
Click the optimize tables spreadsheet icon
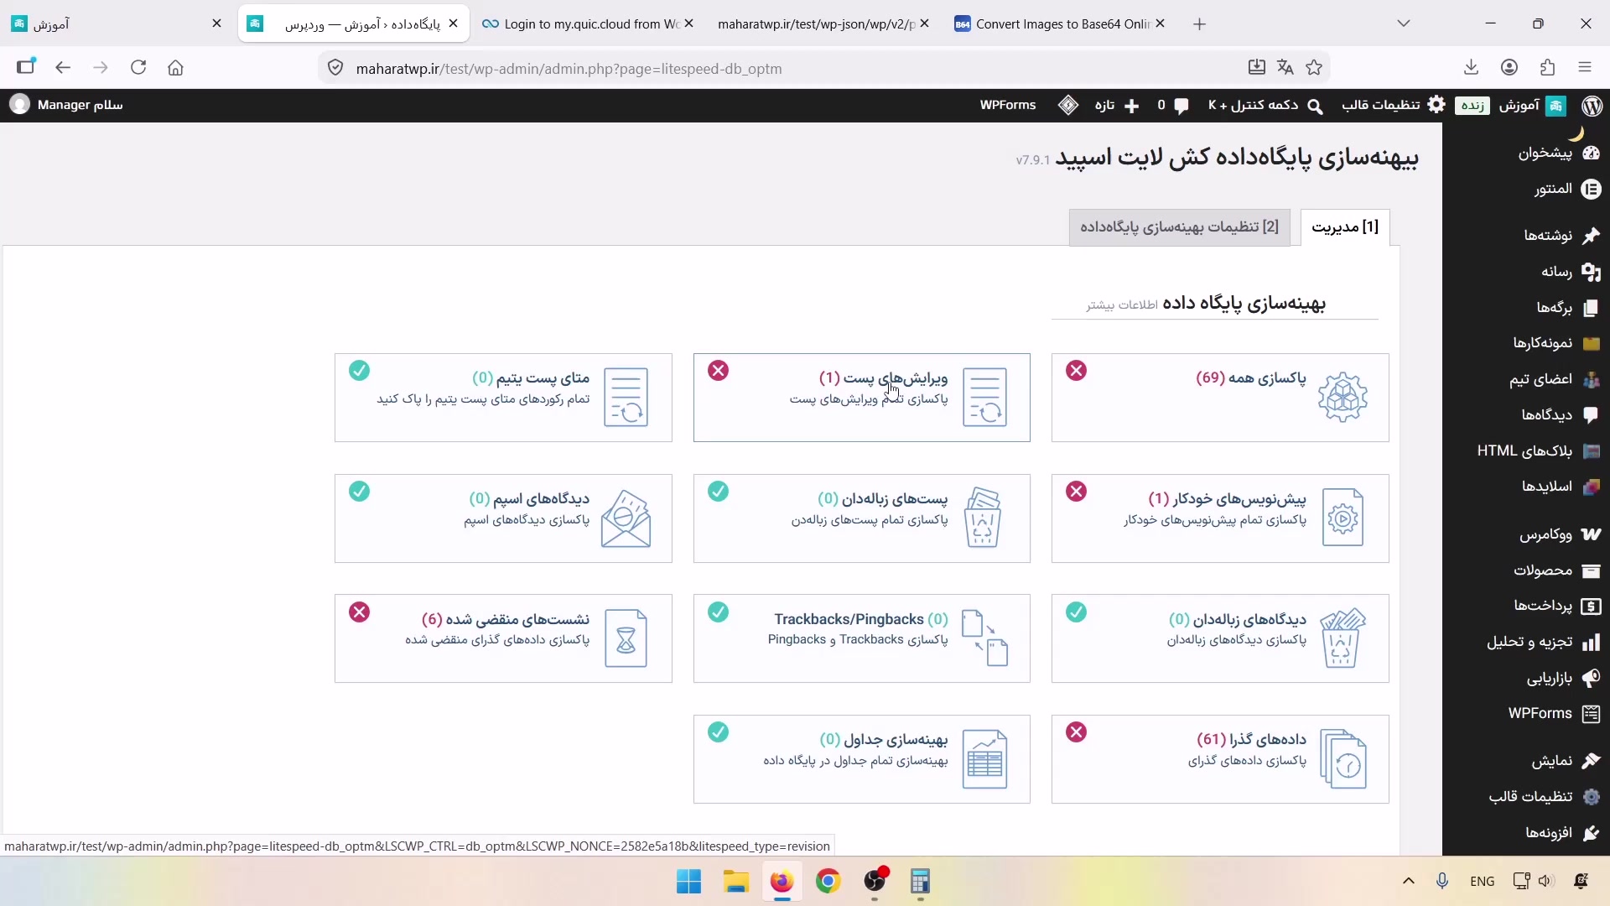click(984, 759)
